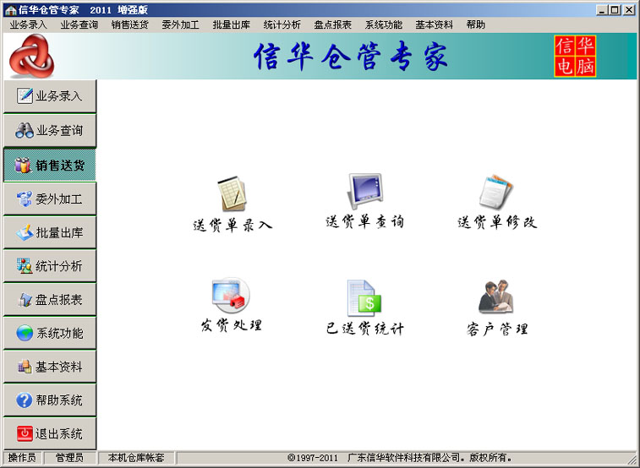Open the 盘点报表 menu in the menu bar
The image size is (640, 468).
[332, 24]
